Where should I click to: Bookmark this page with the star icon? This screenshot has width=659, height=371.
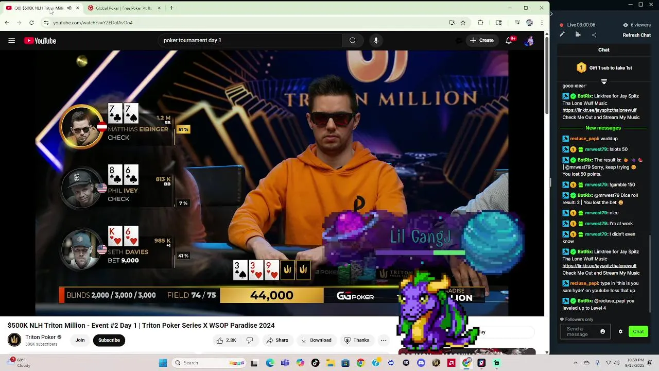463,23
